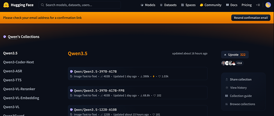Click the heart icon on Qwen3.5-397B-A17B-FP8

154,95
